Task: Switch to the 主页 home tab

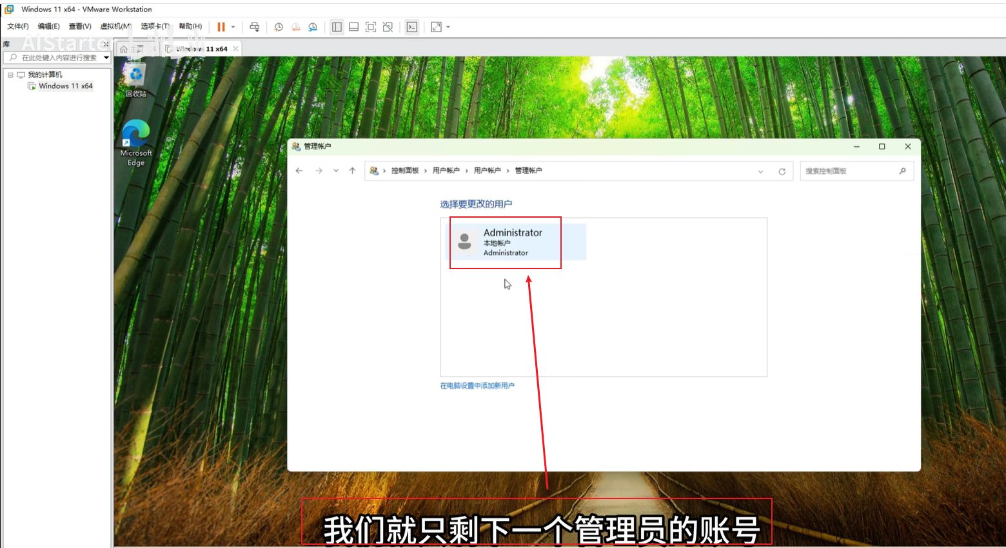Action: (132, 49)
